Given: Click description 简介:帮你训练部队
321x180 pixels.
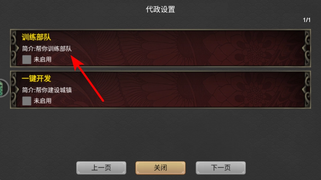Looking at the screenshot, I should pyautogui.click(x=47, y=49).
